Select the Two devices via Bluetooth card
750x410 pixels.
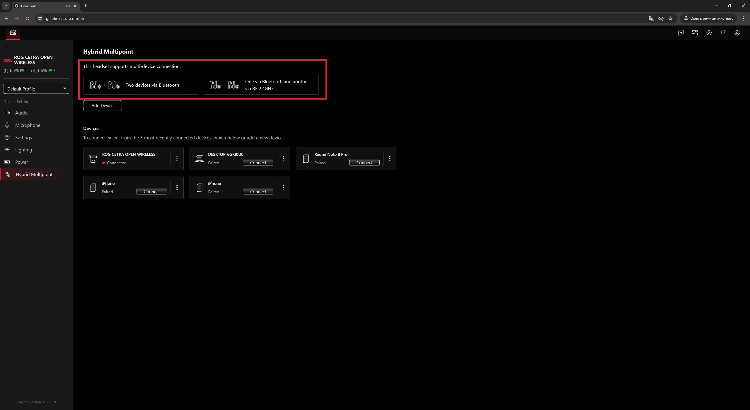pos(141,85)
